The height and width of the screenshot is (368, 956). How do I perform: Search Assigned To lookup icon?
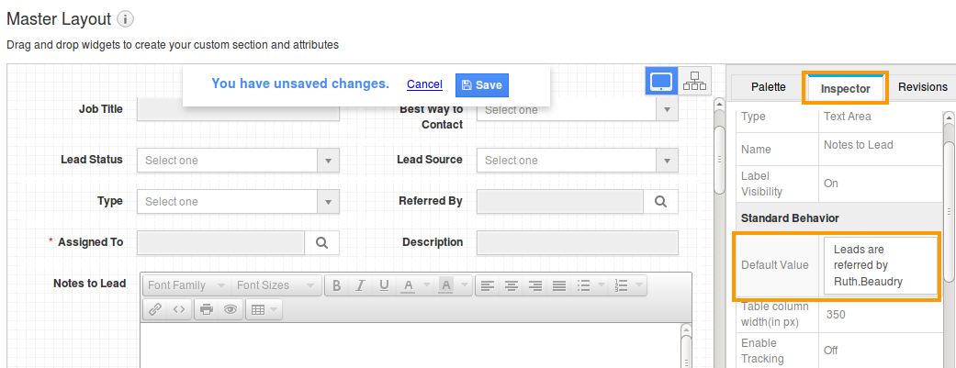[322, 242]
